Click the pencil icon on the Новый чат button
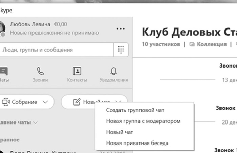The width and height of the screenshot is (237, 153). tap(77, 102)
